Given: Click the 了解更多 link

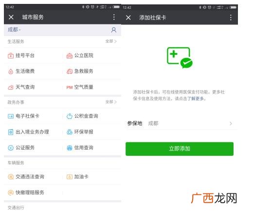Looking at the screenshot, I should point(196,98).
